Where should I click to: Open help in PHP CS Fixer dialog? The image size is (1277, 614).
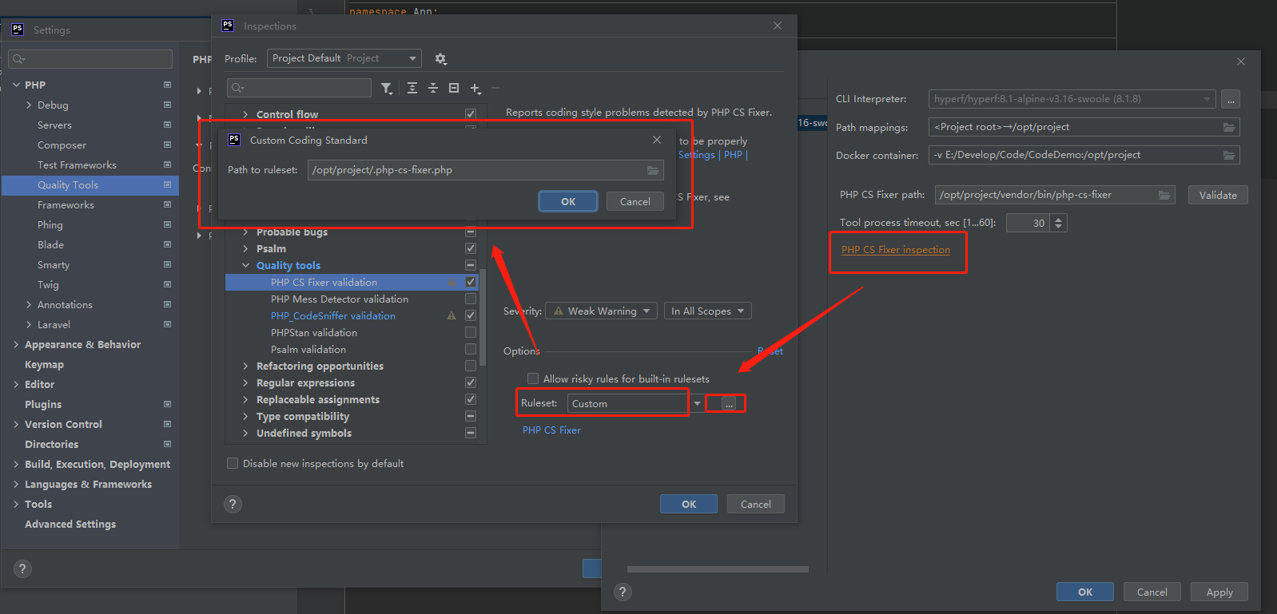(623, 592)
